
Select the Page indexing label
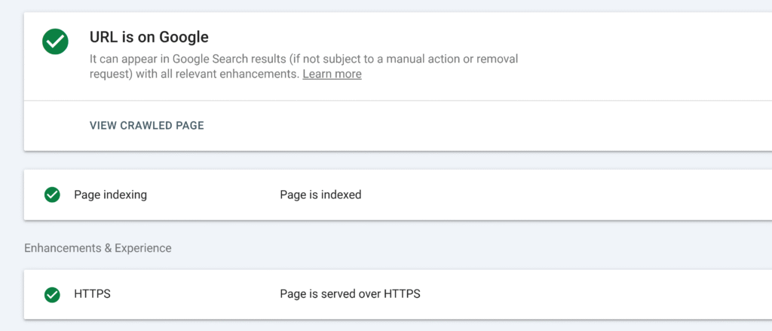click(110, 195)
